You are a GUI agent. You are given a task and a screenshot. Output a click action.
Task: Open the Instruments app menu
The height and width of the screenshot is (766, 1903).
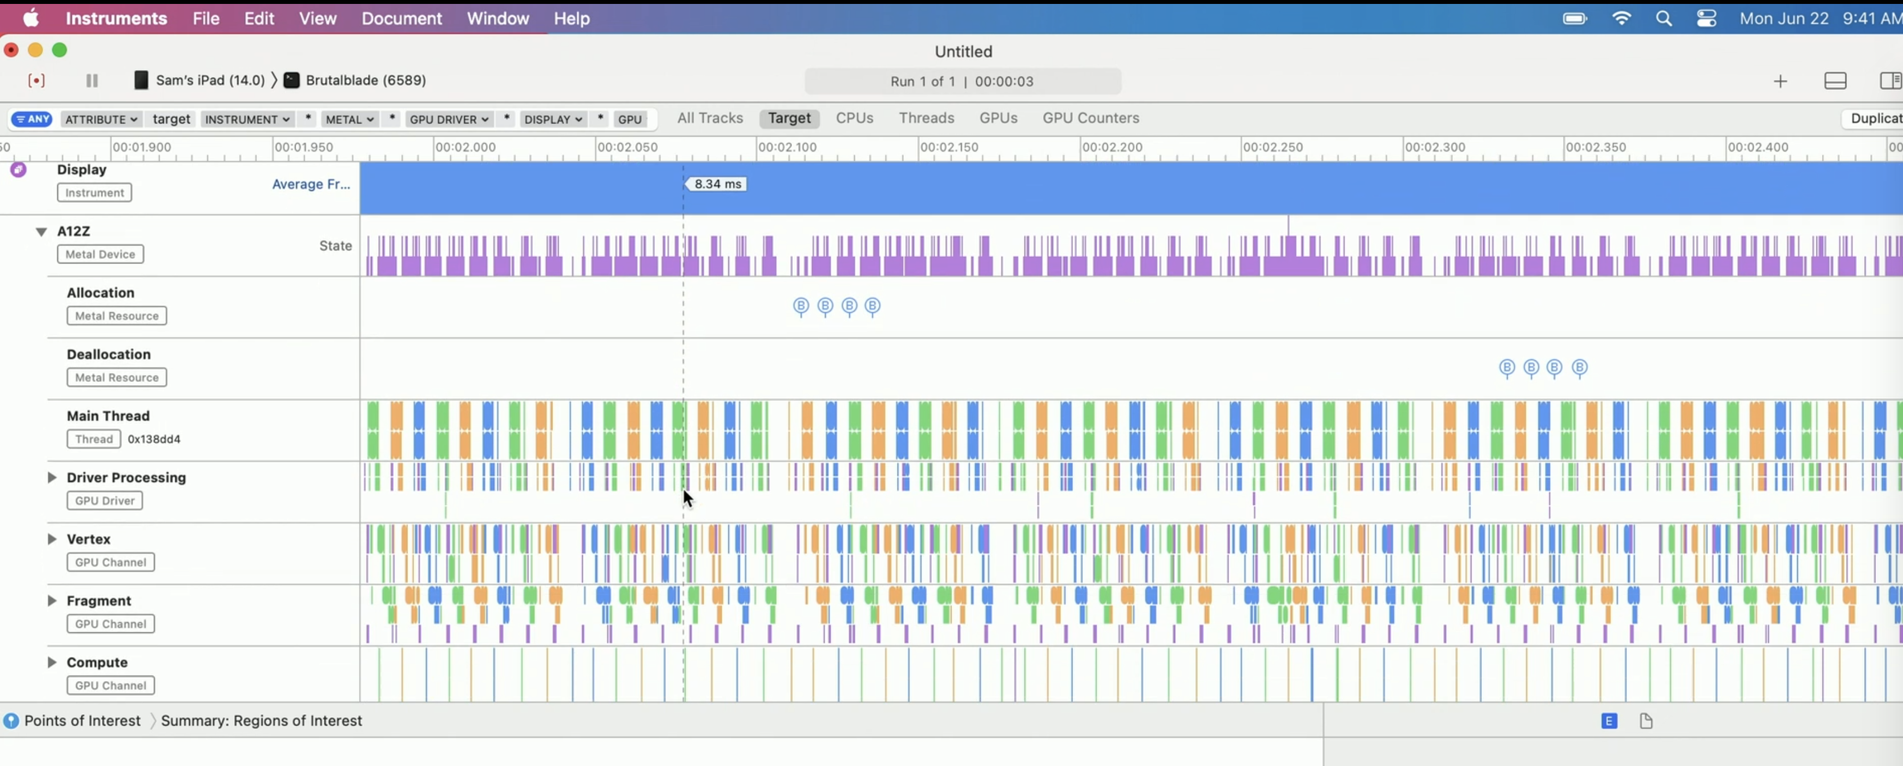point(116,19)
